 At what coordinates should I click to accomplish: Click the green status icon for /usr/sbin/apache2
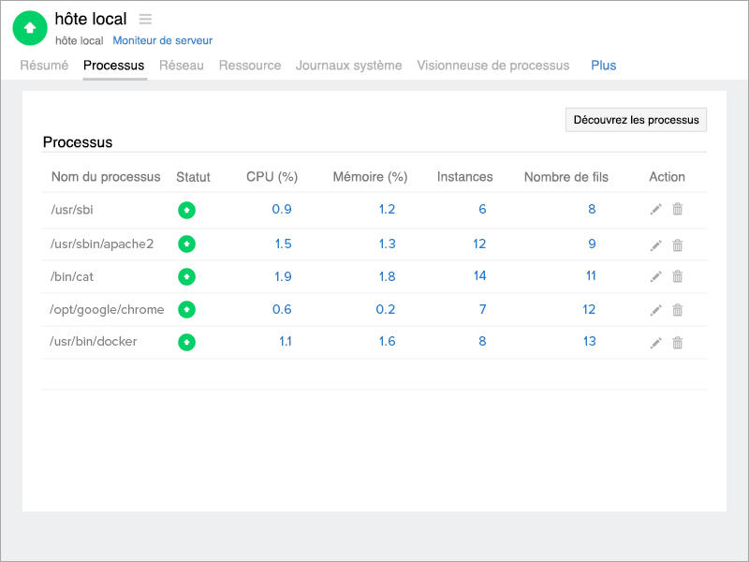click(x=186, y=244)
